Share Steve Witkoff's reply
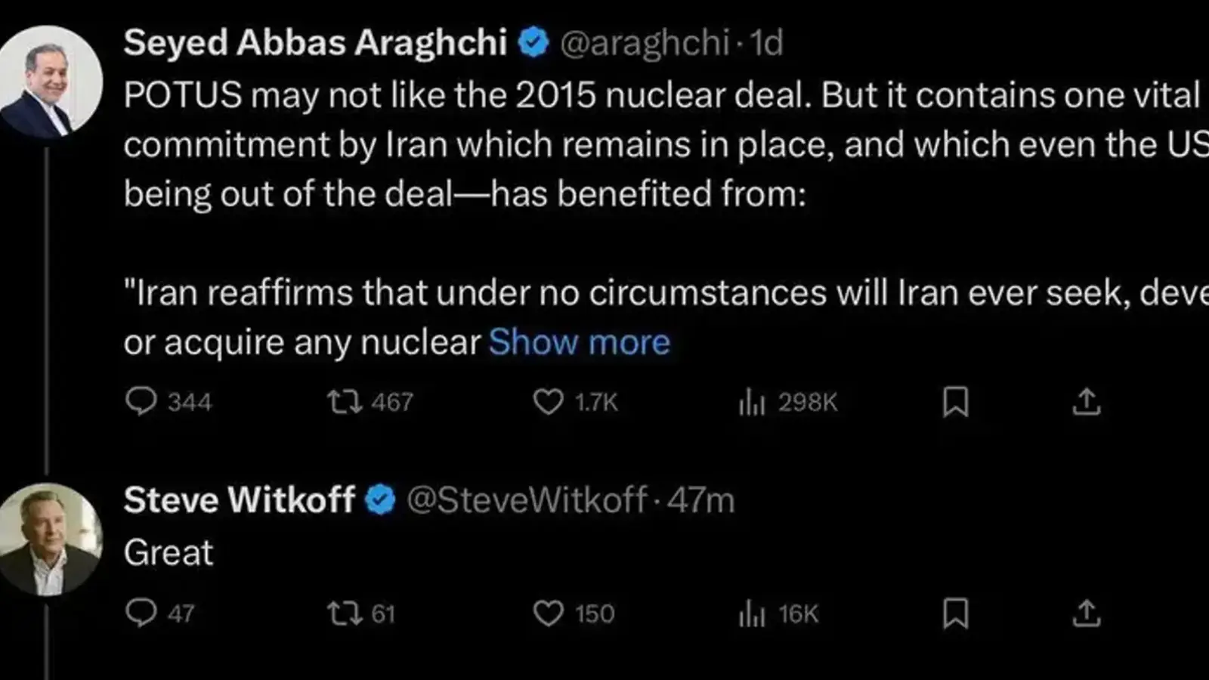 (x=1086, y=613)
